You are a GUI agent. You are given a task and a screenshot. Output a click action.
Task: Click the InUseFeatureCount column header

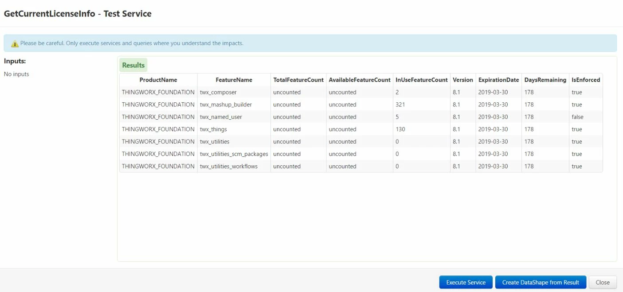(422, 80)
